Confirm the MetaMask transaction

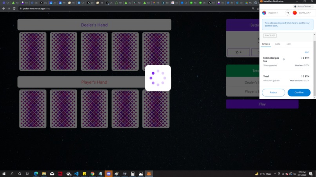pos(299,93)
